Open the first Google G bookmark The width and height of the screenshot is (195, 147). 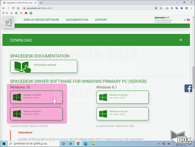(x=11, y=13)
